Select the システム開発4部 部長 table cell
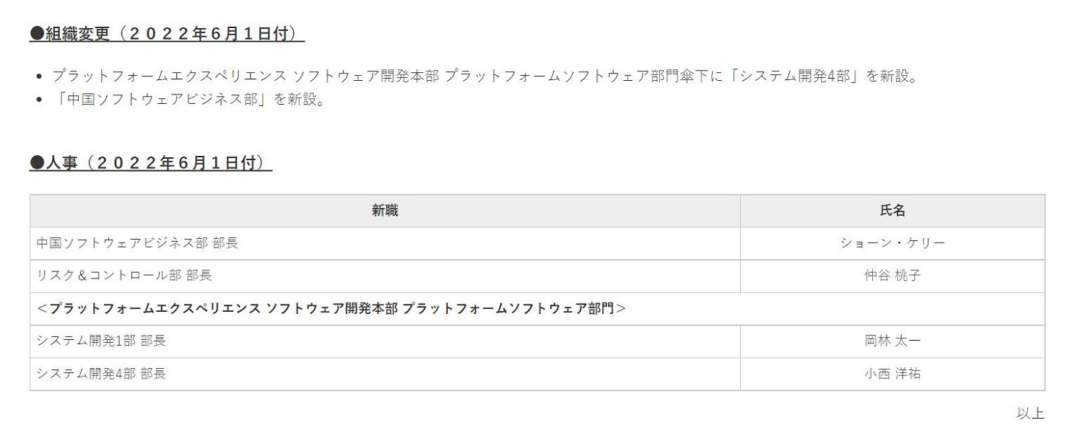Viewport: 1083px width, 446px height. click(x=101, y=374)
